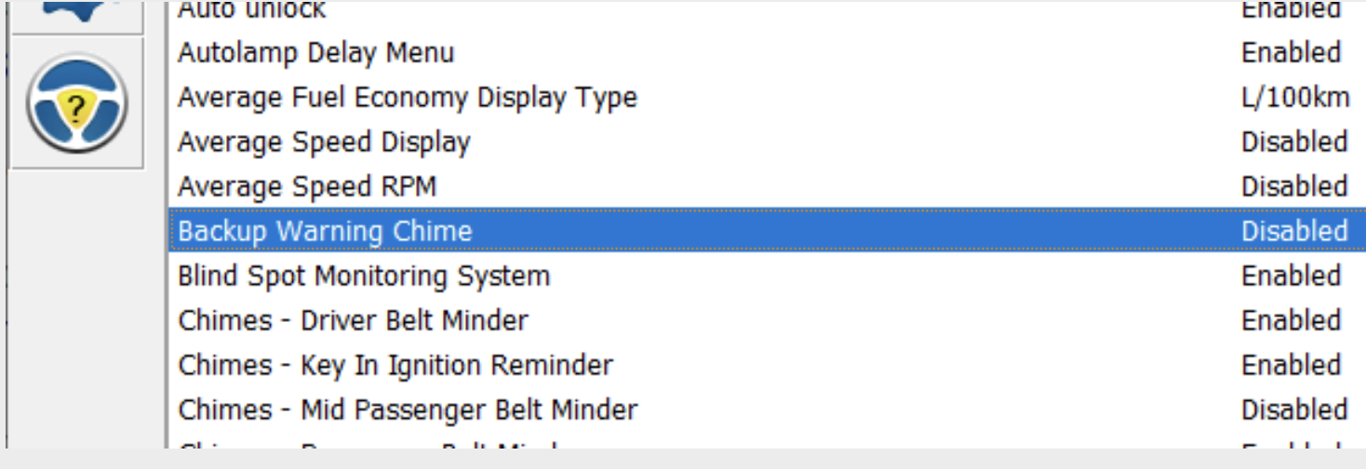Click Enabled value for Blind Spot Monitoring

coord(1292,276)
